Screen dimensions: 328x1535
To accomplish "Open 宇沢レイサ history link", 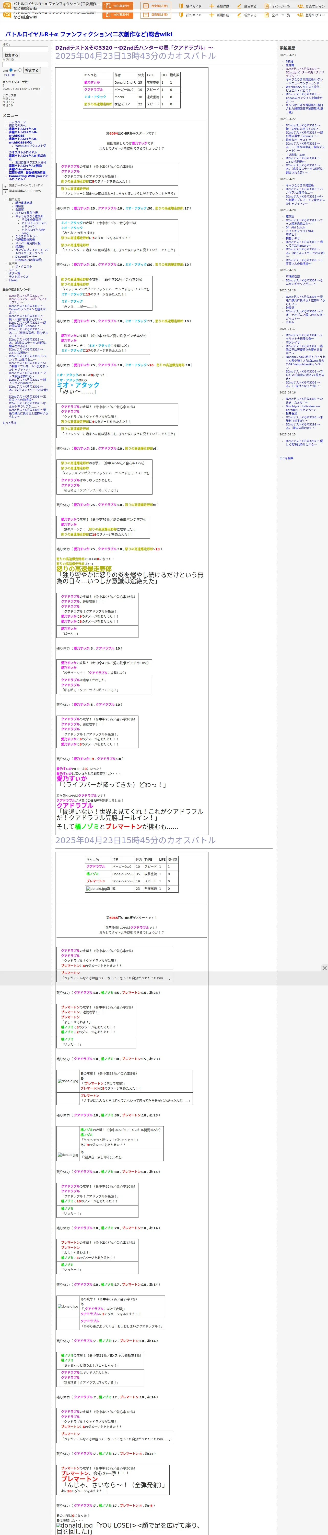I will 293,342.
